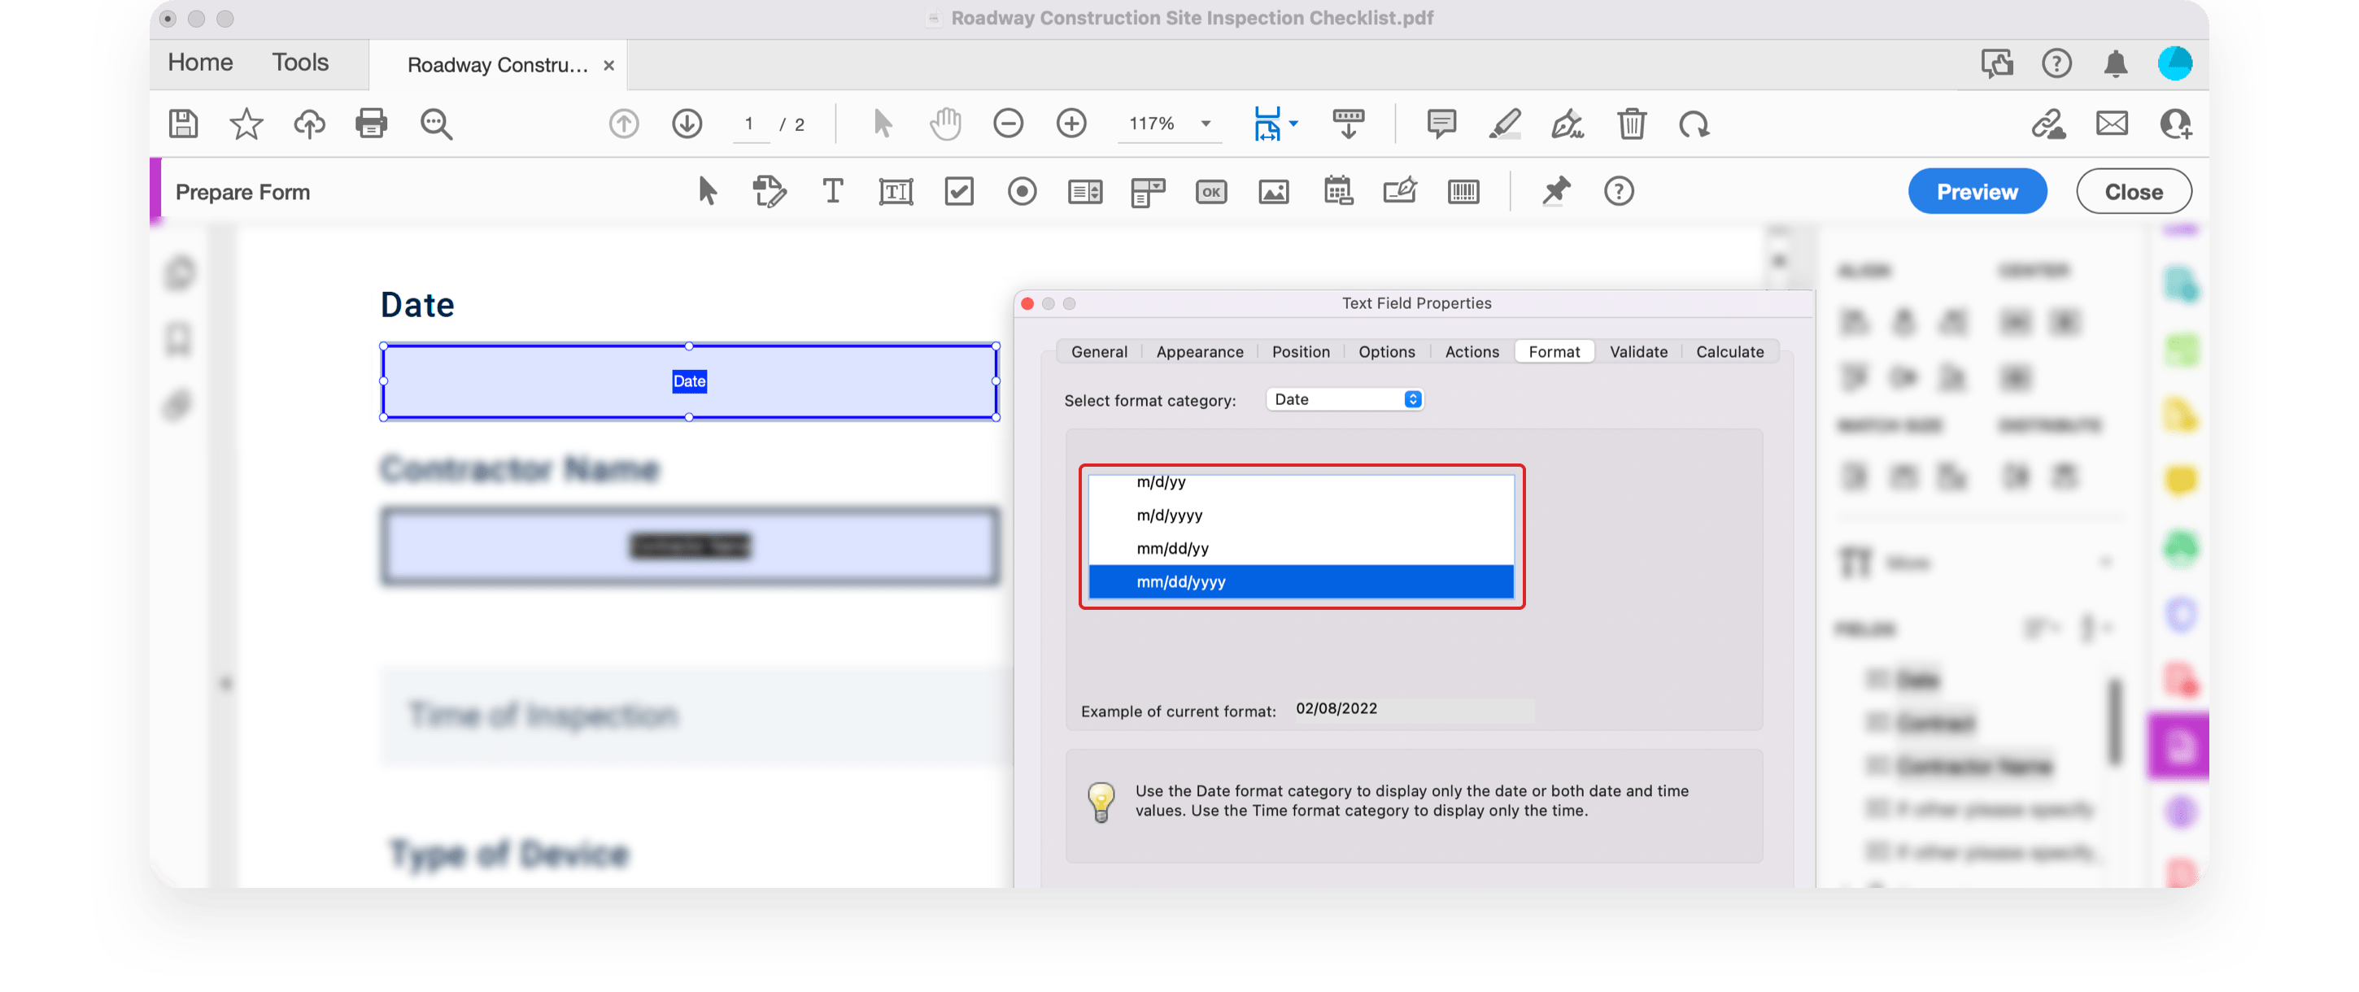
Task: Select the Text Field tool
Action: pos(895,191)
